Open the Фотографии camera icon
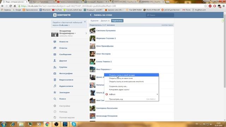The image size is (226, 127). pos(55,73)
